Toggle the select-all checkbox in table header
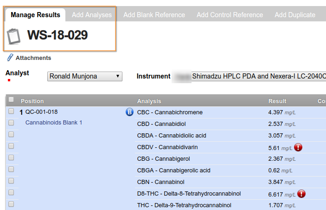Image resolution: width=326 pixels, height=210 pixels. coord(11,99)
